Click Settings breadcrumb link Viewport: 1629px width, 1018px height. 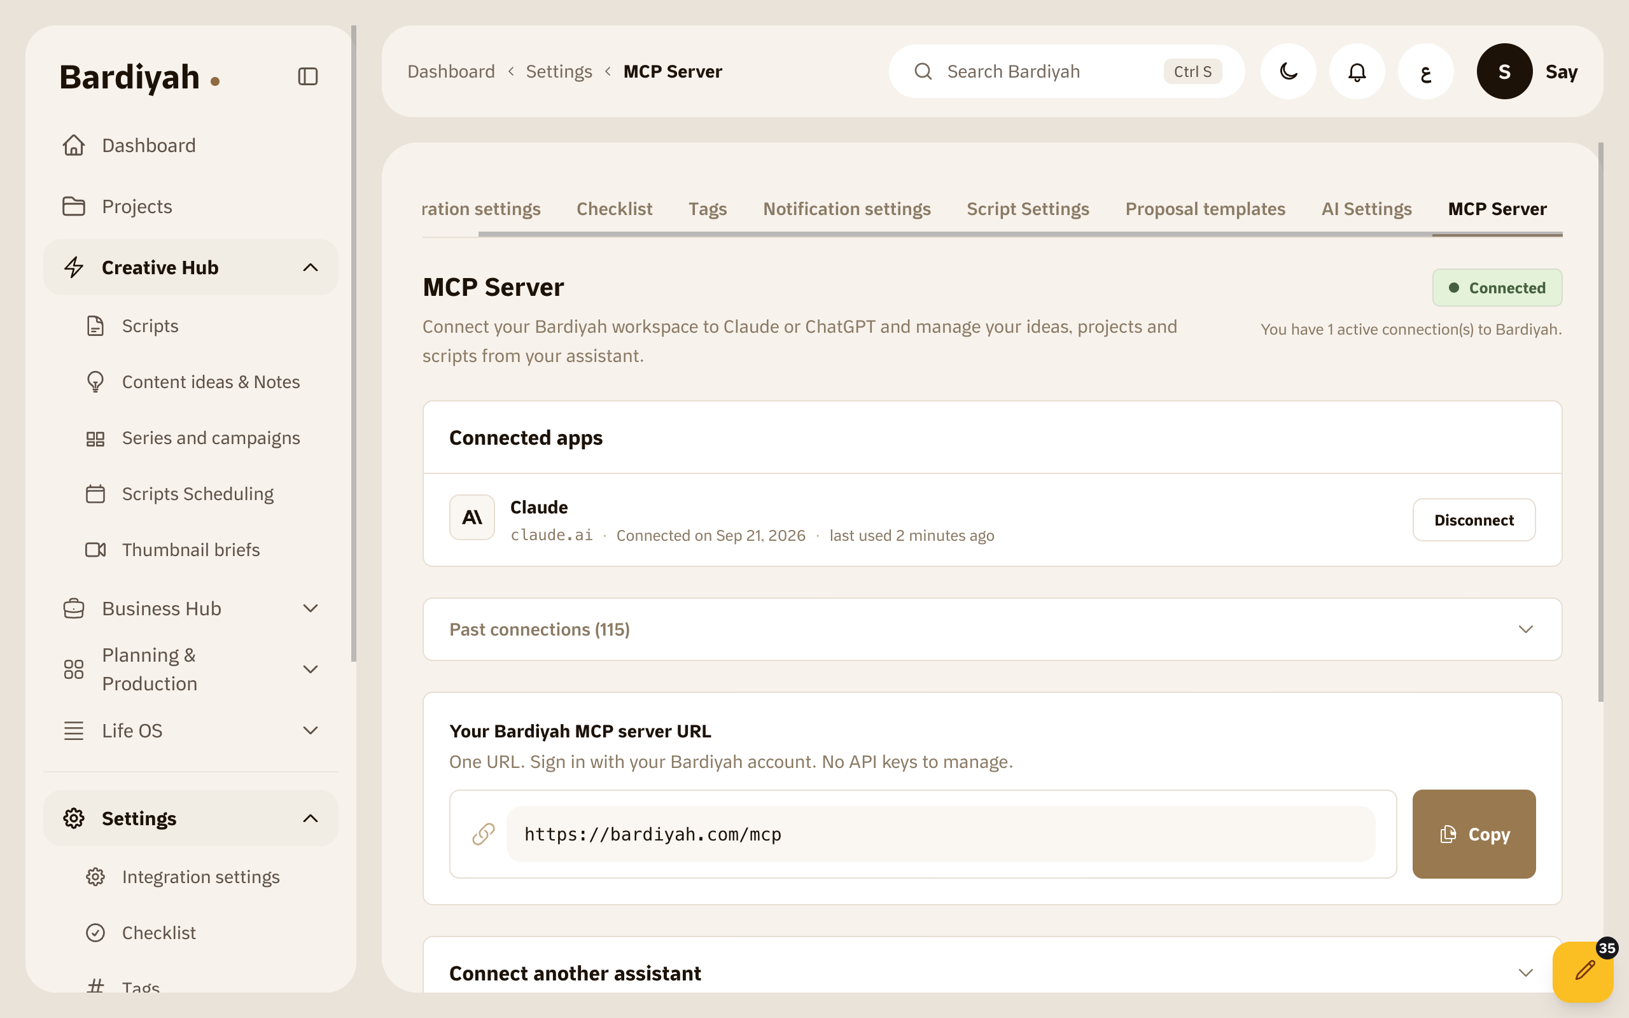[x=559, y=71]
